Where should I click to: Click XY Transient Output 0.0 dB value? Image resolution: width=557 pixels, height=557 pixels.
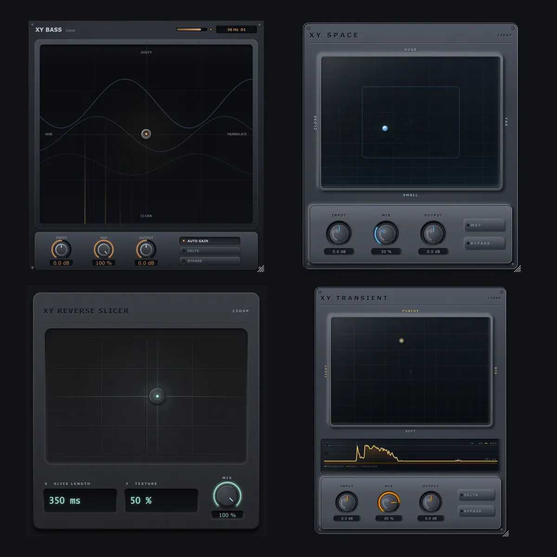pyautogui.click(x=431, y=518)
